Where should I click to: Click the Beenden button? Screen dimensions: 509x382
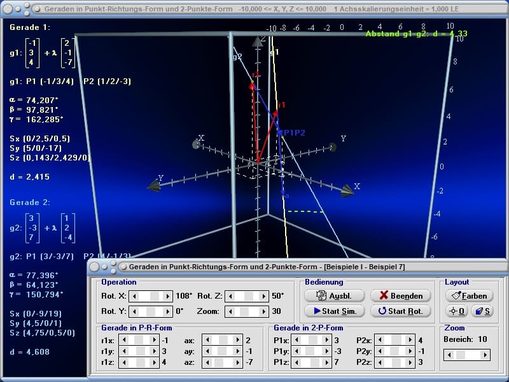[x=401, y=295]
